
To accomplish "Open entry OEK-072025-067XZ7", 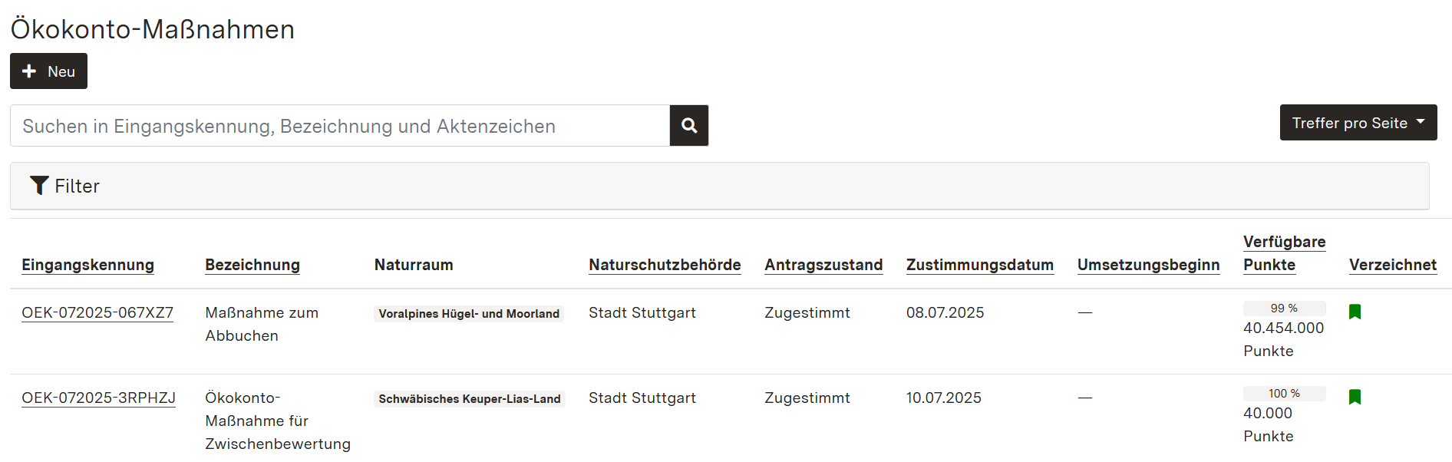I will tap(97, 312).
